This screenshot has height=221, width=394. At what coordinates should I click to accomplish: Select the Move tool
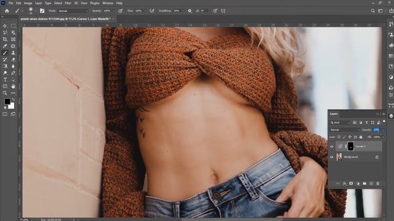[5, 26]
